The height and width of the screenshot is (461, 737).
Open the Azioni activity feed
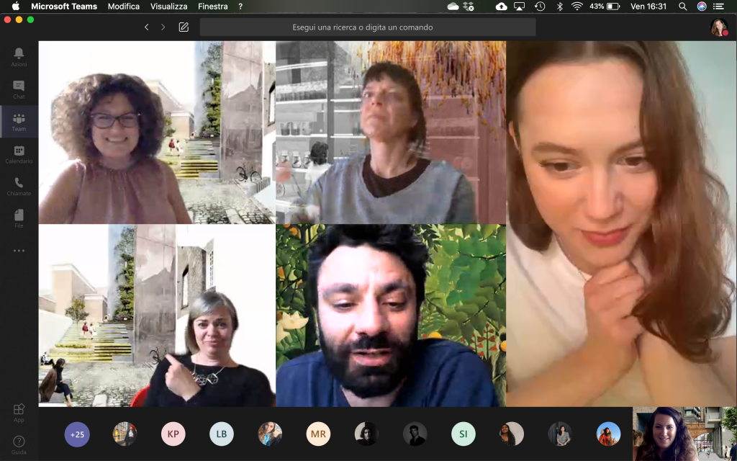(x=19, y=56)
